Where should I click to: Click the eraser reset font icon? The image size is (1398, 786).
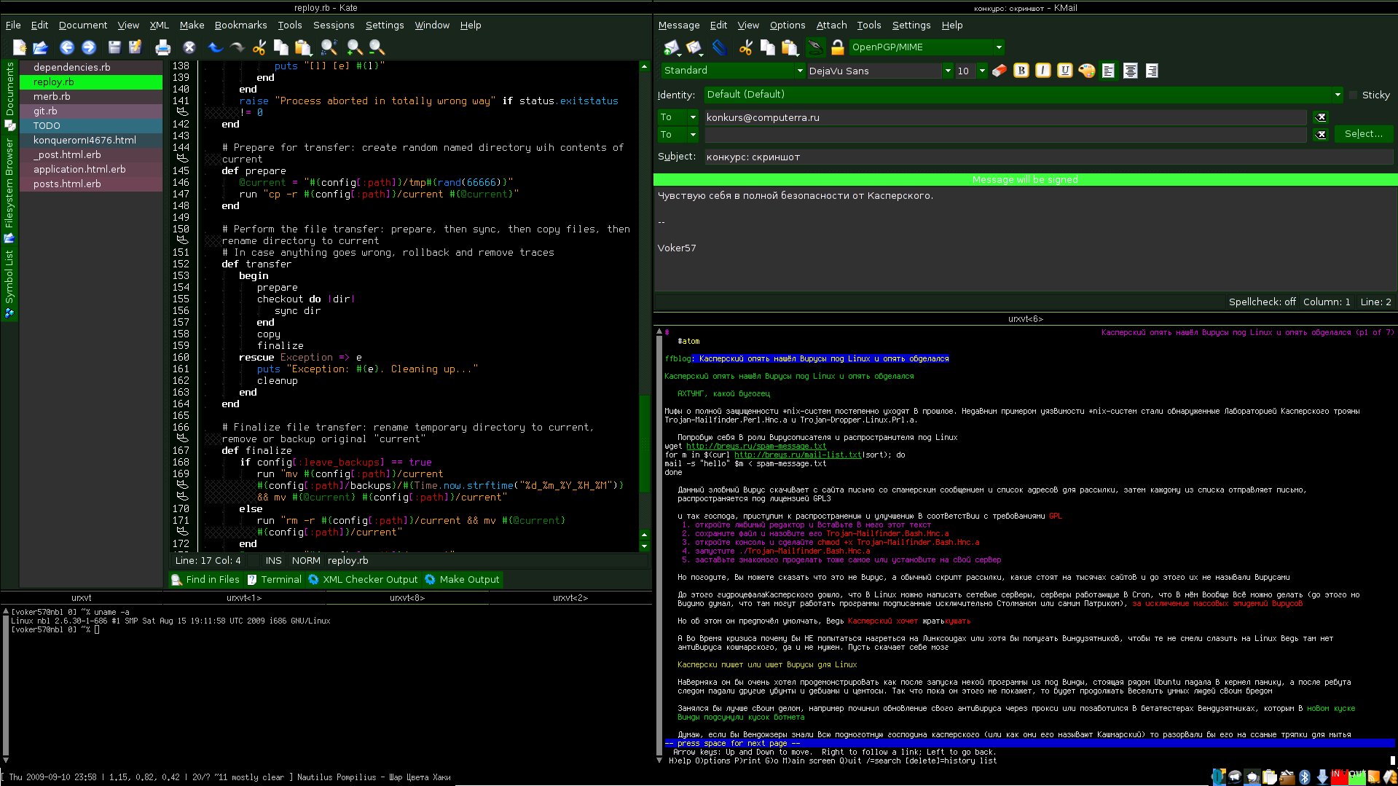(1000, 71)
